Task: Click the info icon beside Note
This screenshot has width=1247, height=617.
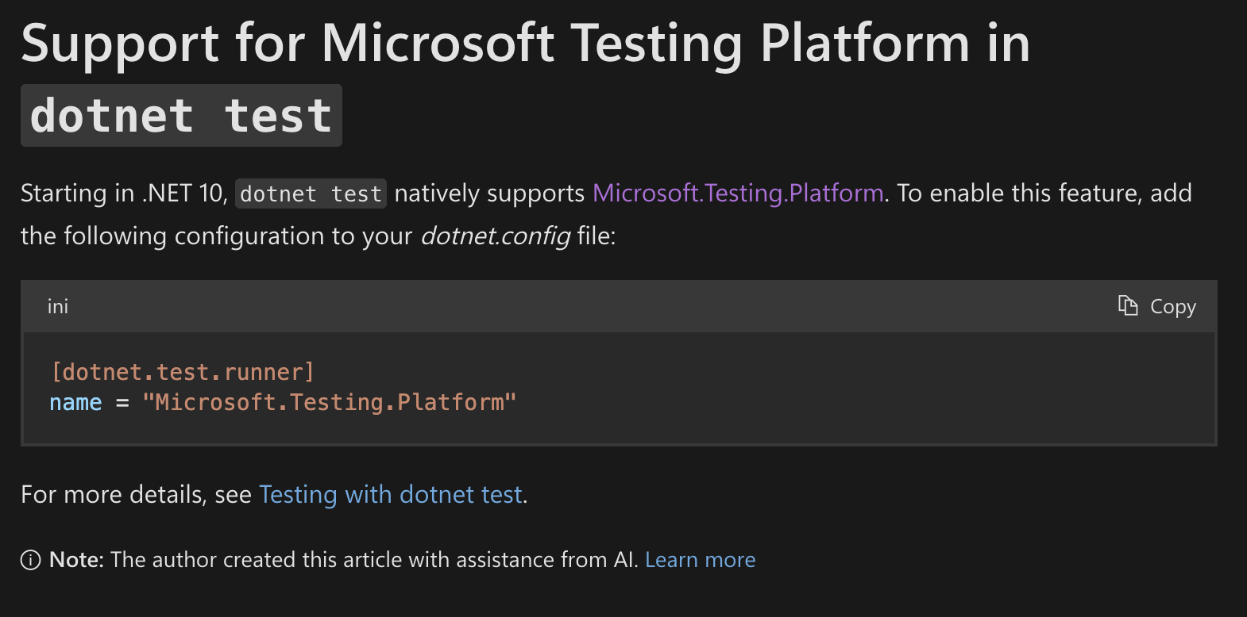Action: [30, 560]
